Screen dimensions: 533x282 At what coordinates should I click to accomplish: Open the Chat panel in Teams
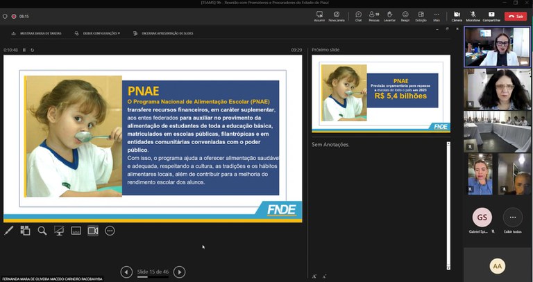coord(358,16)
